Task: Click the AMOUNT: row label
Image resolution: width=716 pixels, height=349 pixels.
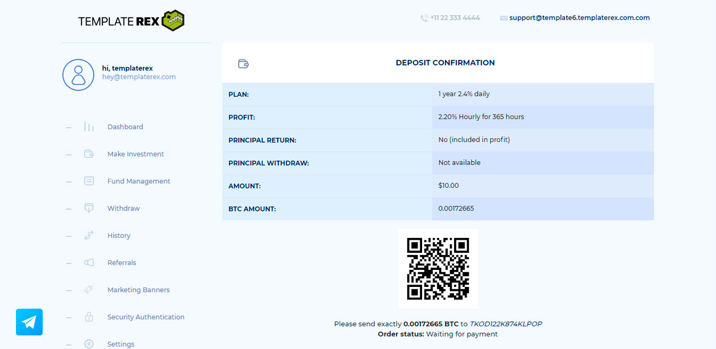Action: (x=245, y=186)
